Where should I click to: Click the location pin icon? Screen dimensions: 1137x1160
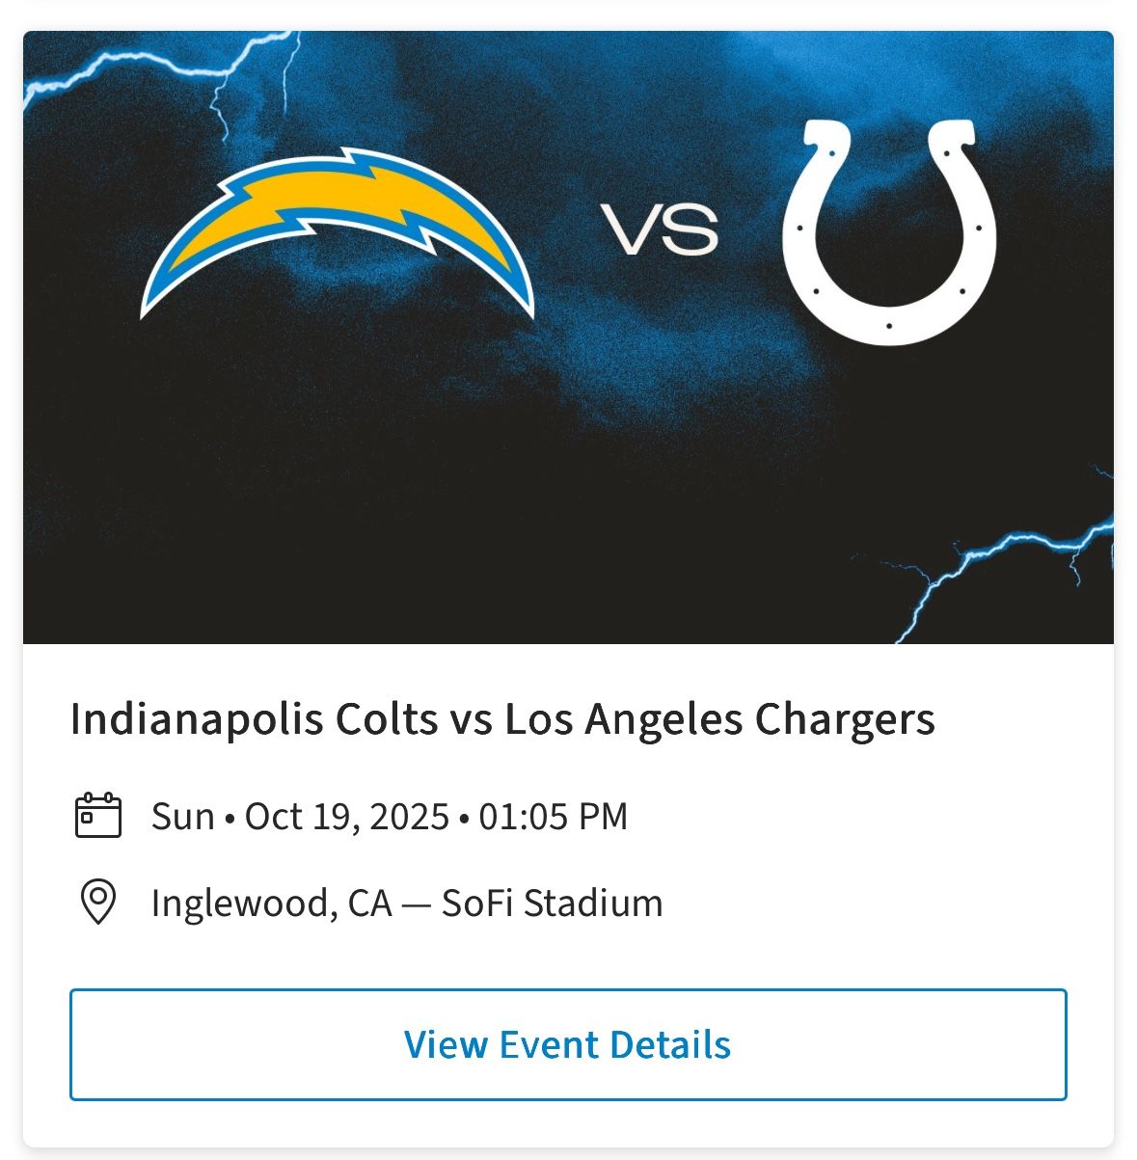coord(97,903)
